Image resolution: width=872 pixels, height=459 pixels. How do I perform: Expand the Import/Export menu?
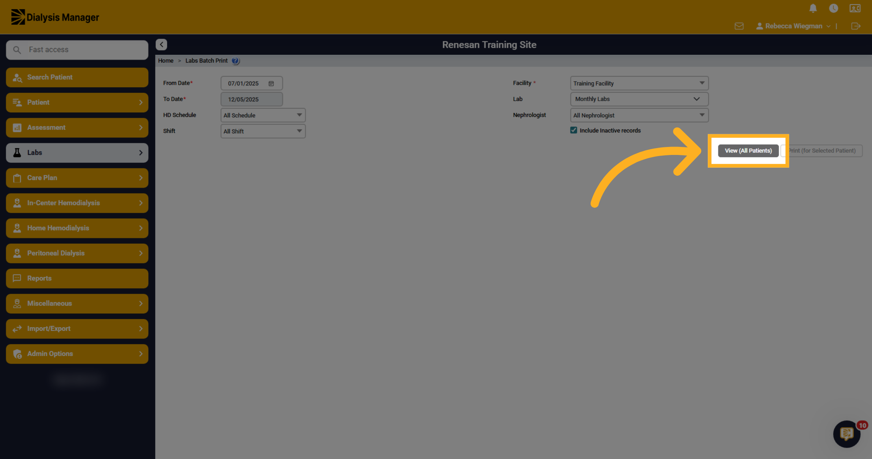click(77, 329)
